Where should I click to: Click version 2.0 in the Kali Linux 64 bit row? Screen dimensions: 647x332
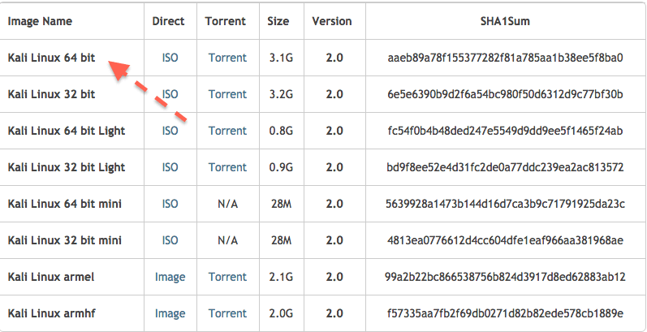pyautogui.click(x=334, y=58)
